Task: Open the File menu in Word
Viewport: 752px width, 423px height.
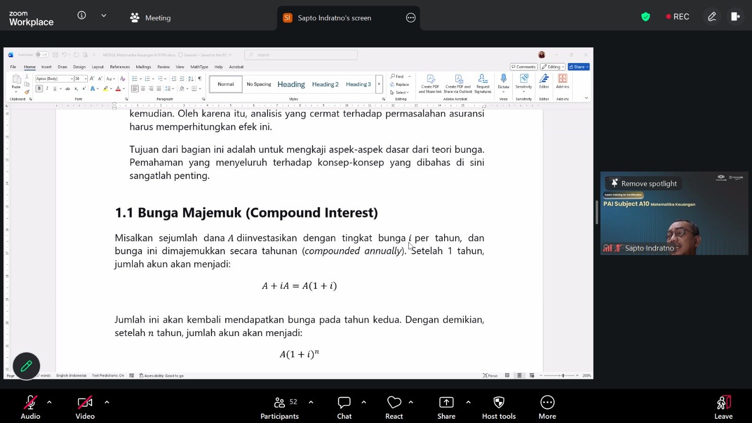Action: tap(13, 67)
